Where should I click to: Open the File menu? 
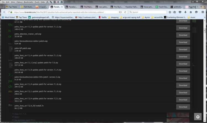pos(3,2)
